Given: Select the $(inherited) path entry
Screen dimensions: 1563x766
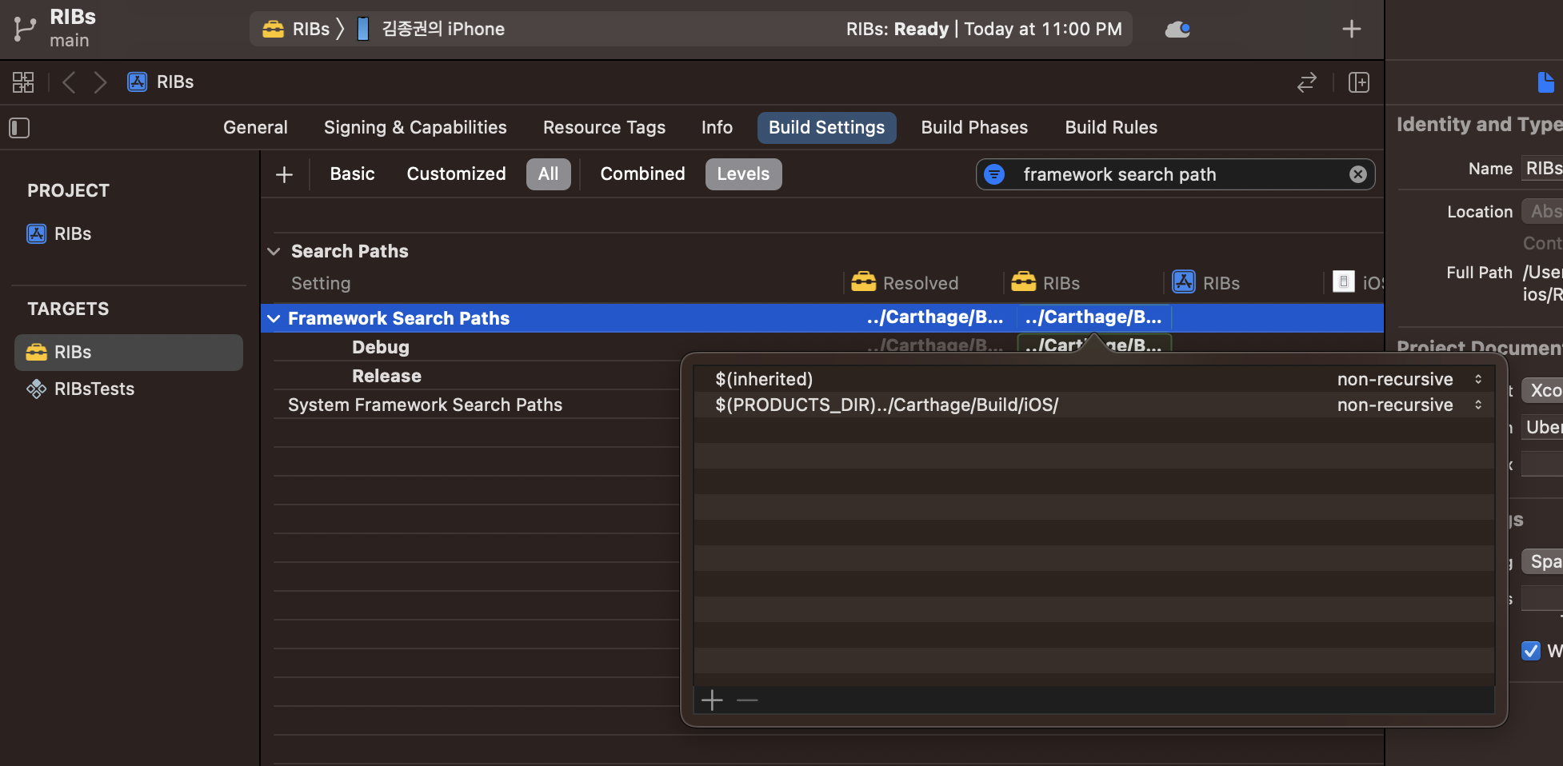Looking at the screenshot, I should 764,380.
